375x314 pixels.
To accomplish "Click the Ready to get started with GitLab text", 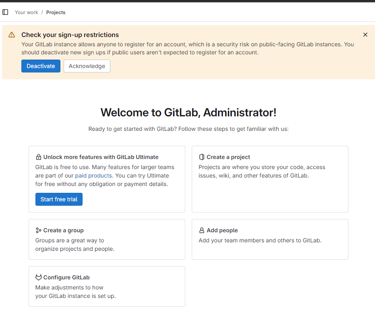I will (x=189, y=129).
